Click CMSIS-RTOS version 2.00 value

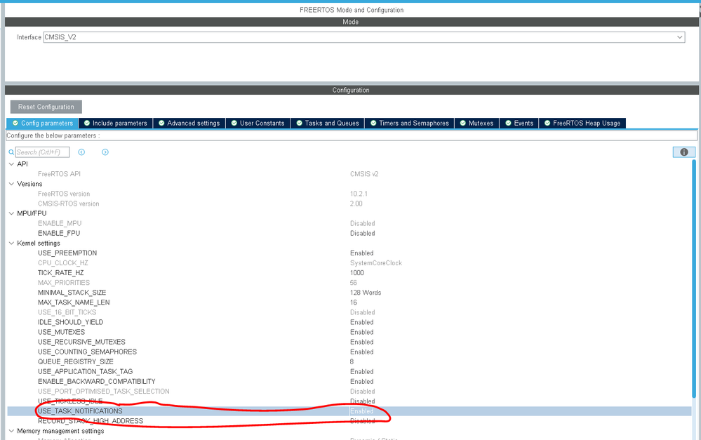[x=356, y=204]
